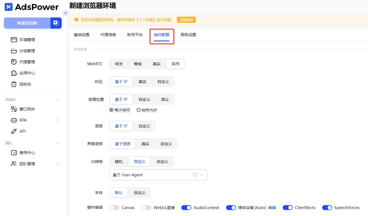Set WebRTC to 替换

[138, 64]
